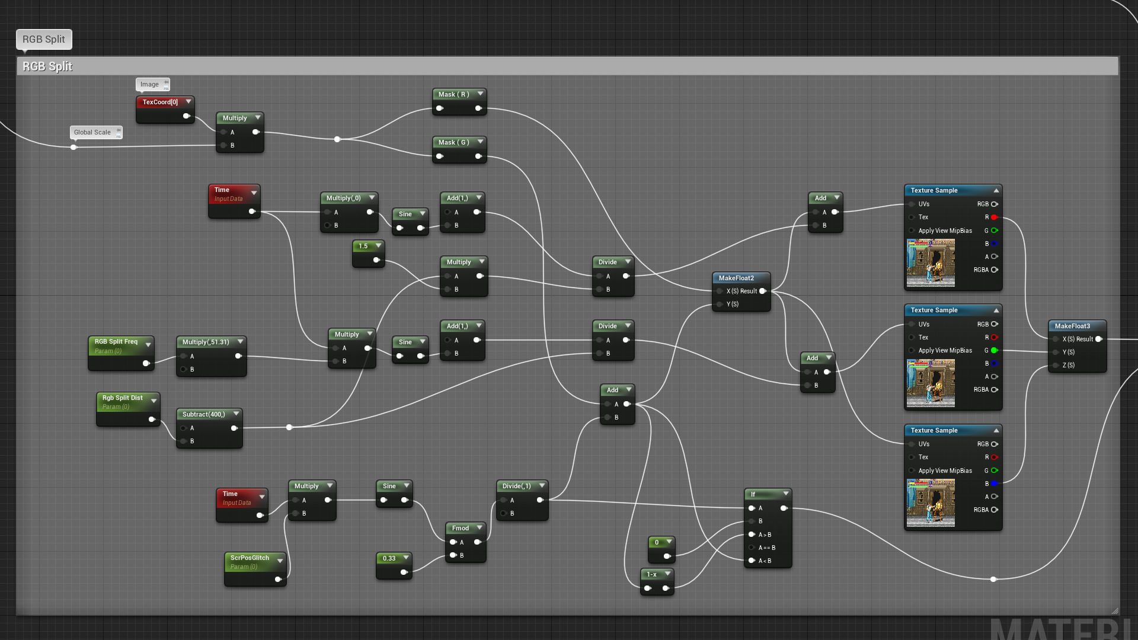Click the red R output pin on top Texture Sample
The image size is (1138, 640).
(x=994, y=217)
